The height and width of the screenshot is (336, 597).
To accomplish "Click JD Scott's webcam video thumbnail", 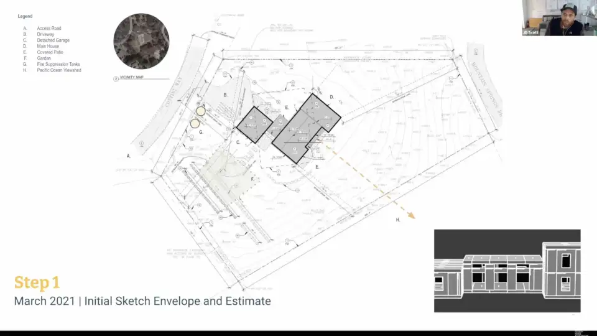I will pyautogui.click(x=558, y=18).
